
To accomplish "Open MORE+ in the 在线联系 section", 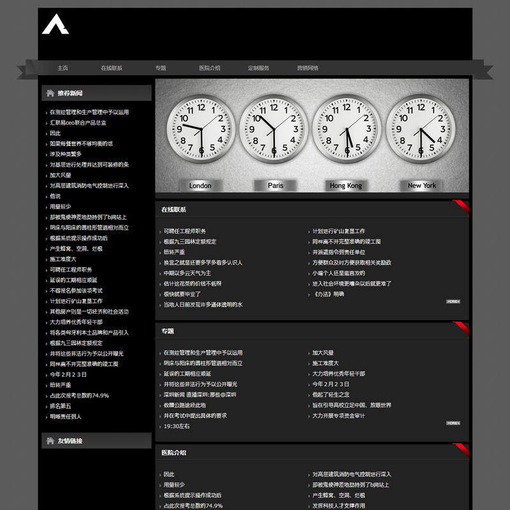I will [x=453, y=302].
